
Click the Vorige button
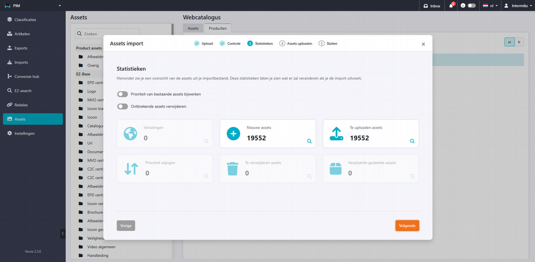(126, 226)
